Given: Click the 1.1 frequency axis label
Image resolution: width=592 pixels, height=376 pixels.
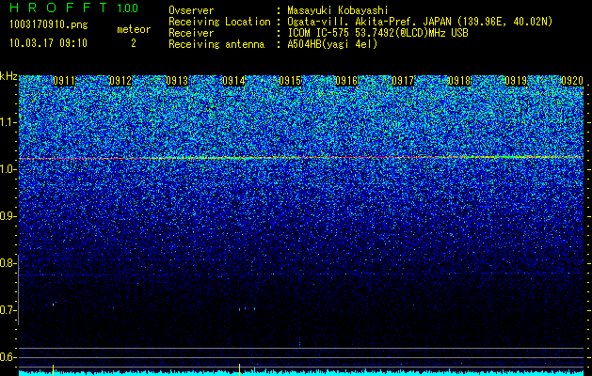Looking at the screenshot, I should [8, 122].
